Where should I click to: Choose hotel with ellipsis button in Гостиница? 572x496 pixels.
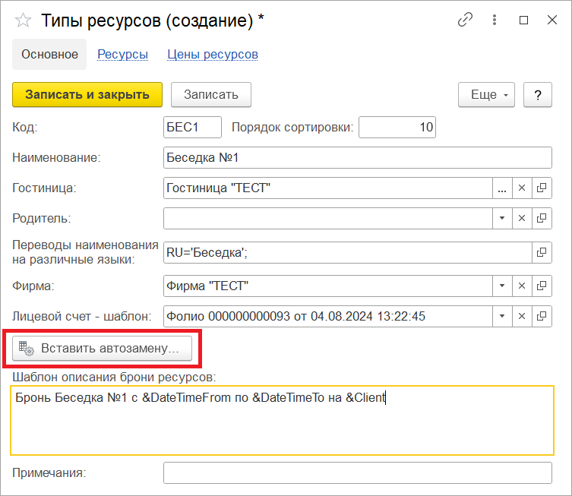(502, 188)
